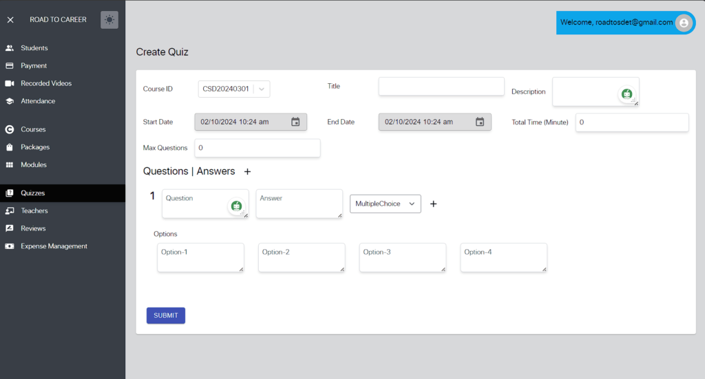Click the plus icon next to MultipleChoice
The width and height of the screenshot is (705, 379).
pos(433,204)
